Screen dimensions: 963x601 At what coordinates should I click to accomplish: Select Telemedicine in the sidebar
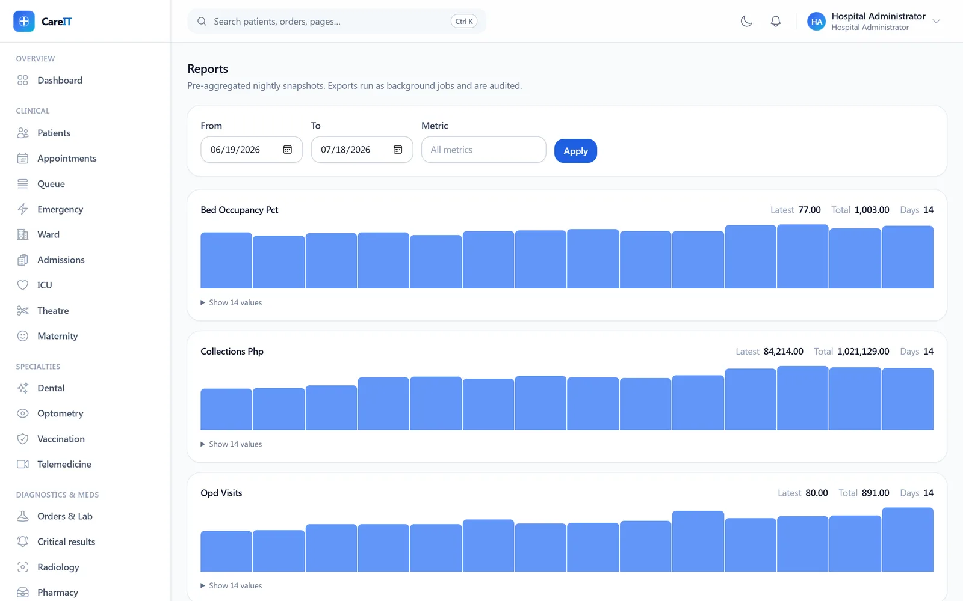pyautogui.click(x=64, y=464)
